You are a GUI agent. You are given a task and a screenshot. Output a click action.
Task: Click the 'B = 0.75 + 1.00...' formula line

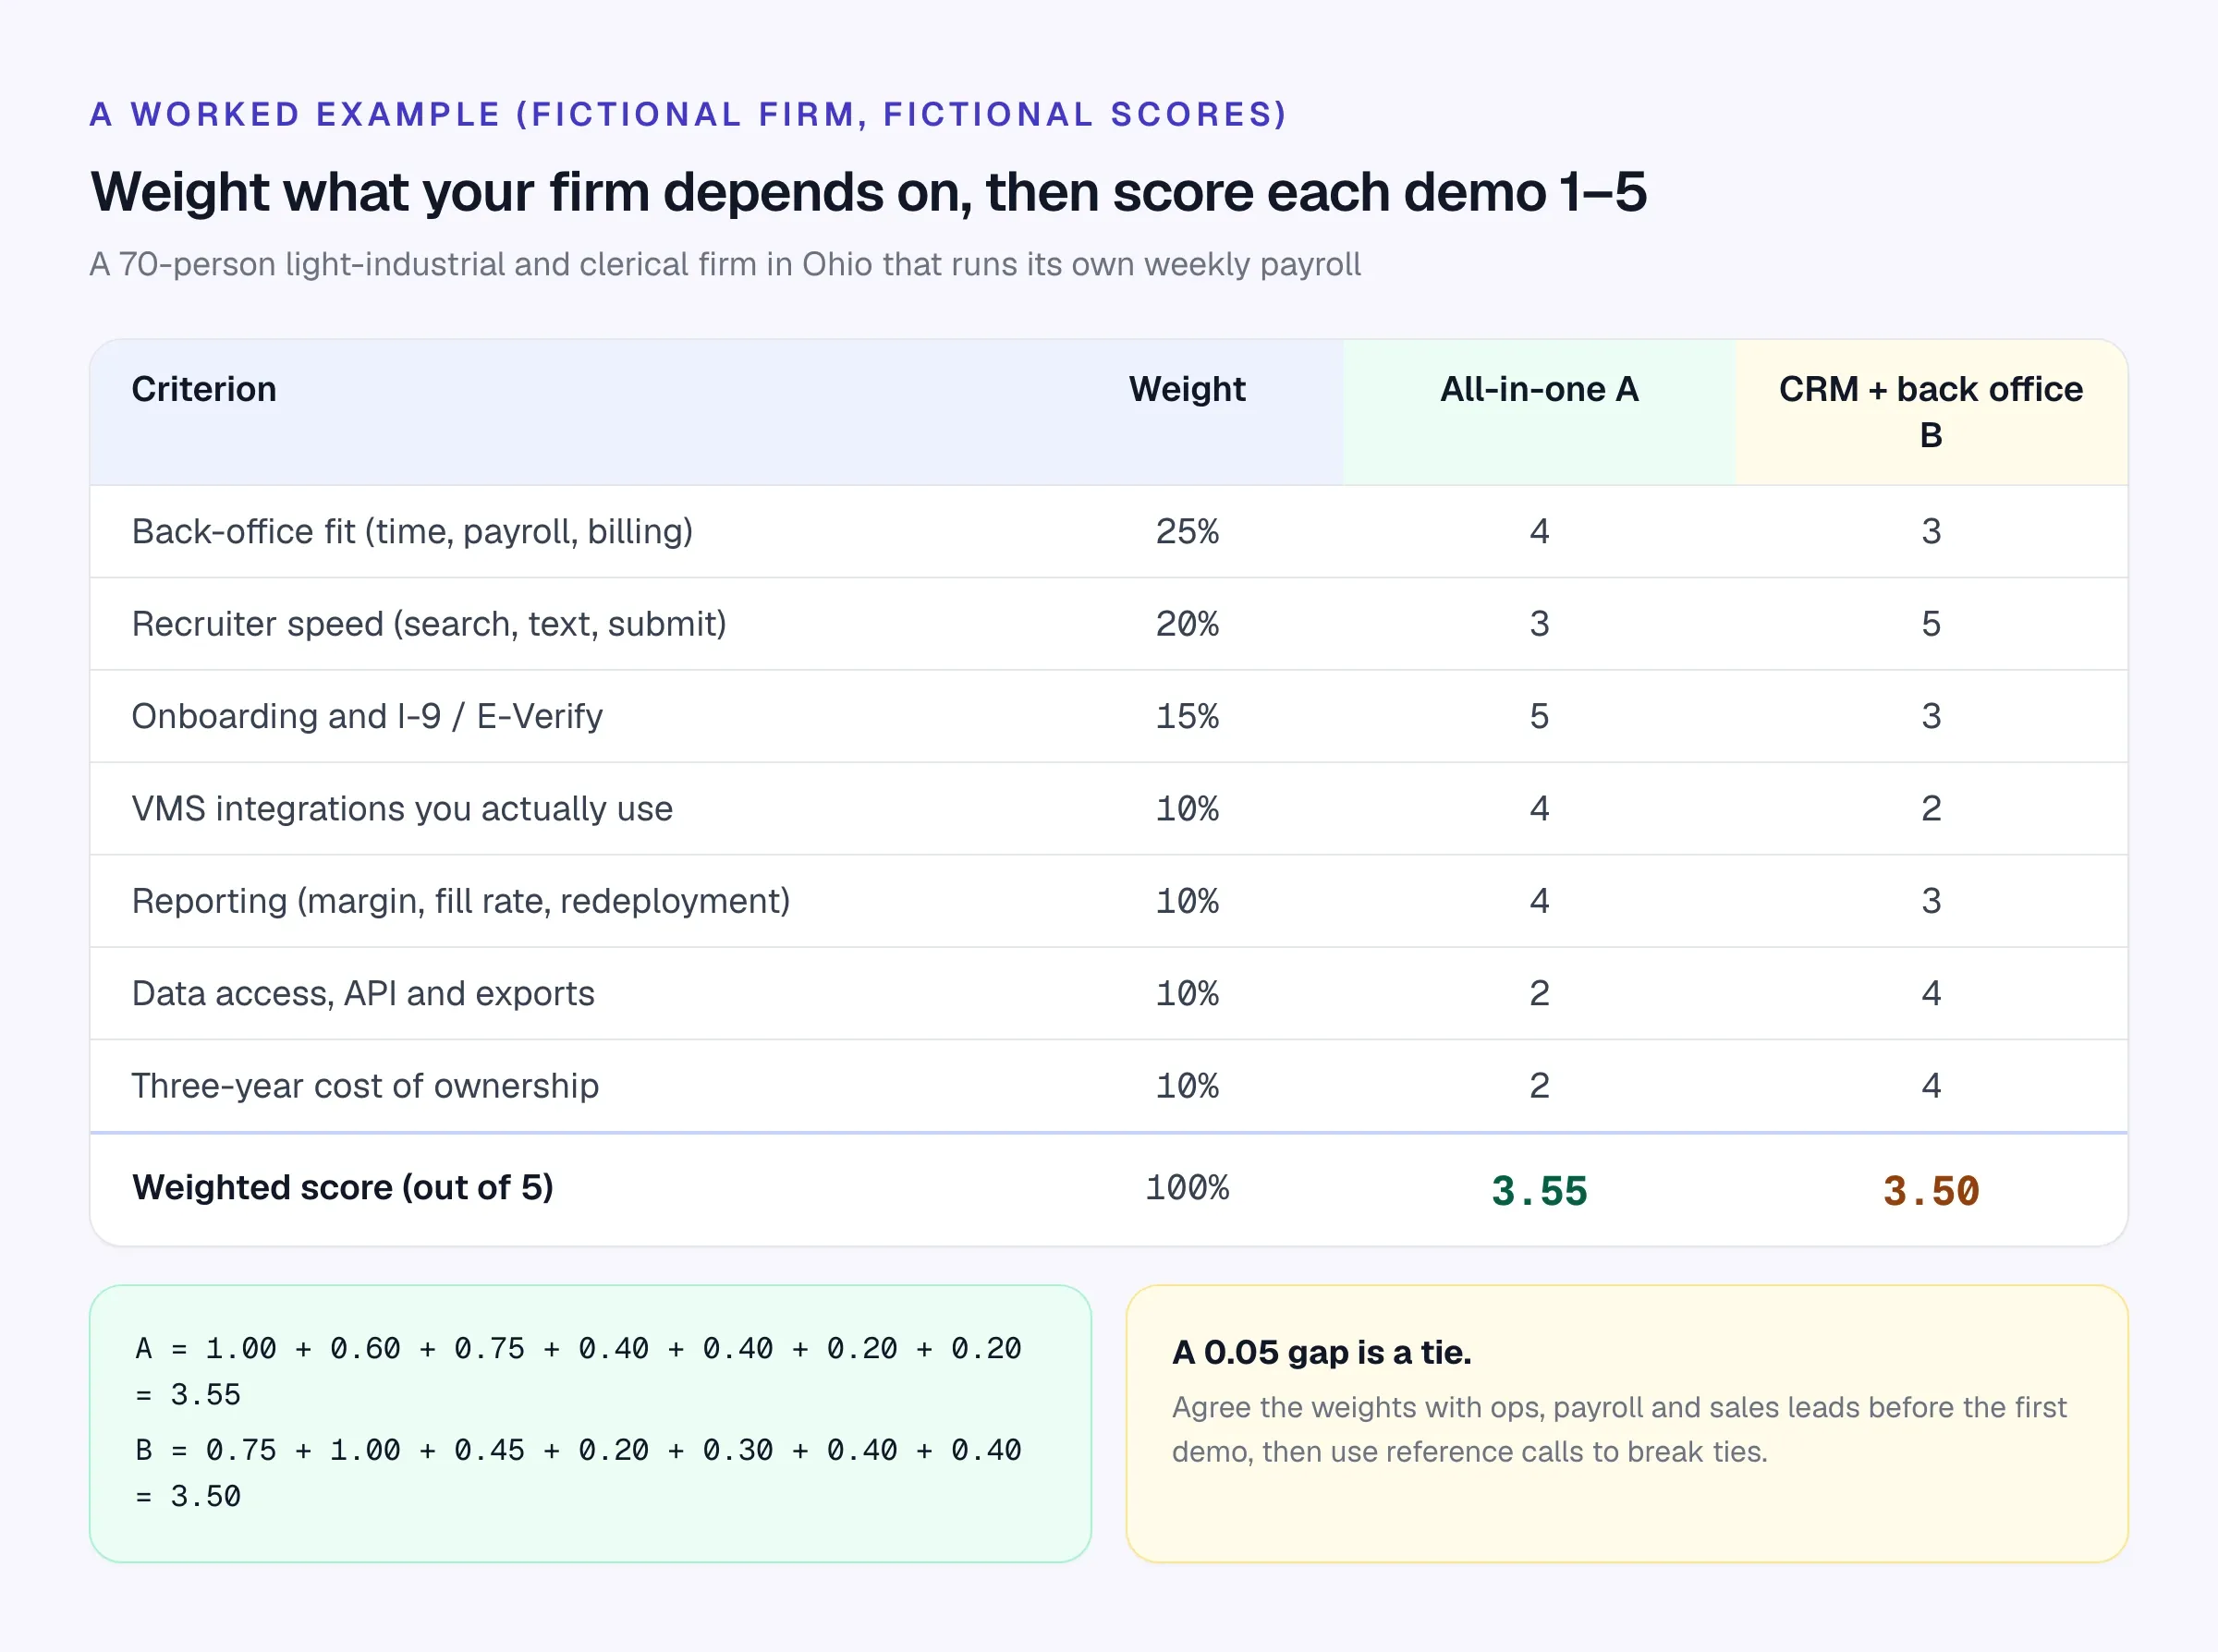click(x=578, y=1473)
